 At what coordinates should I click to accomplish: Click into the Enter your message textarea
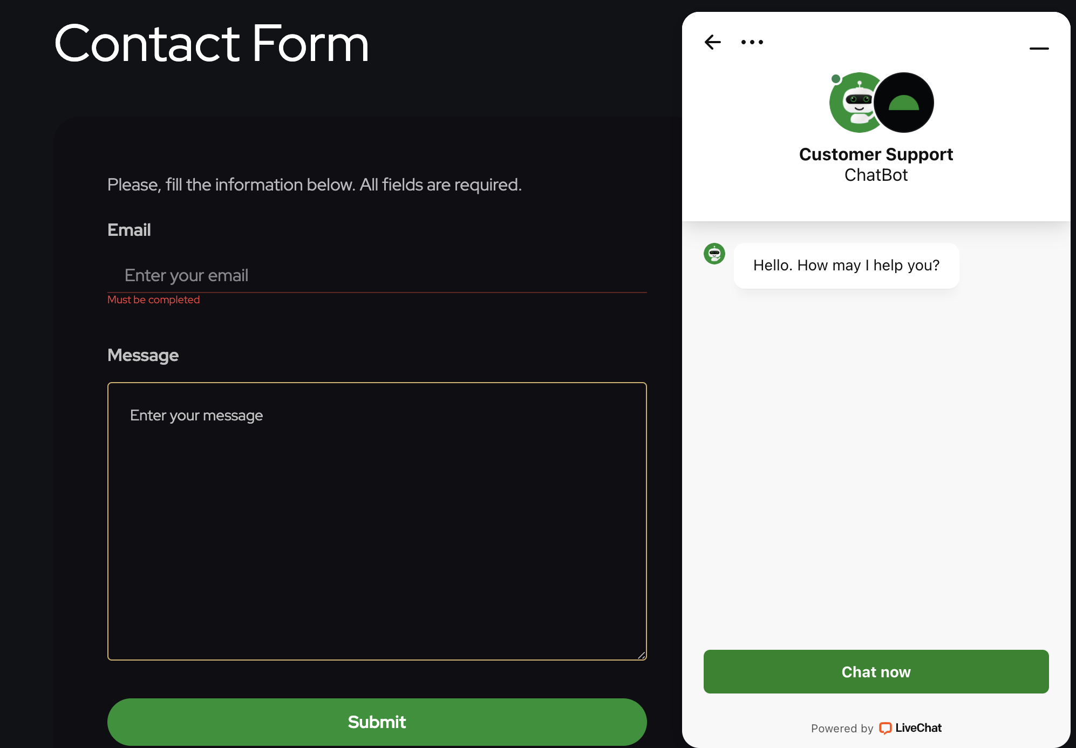point(377,521)
